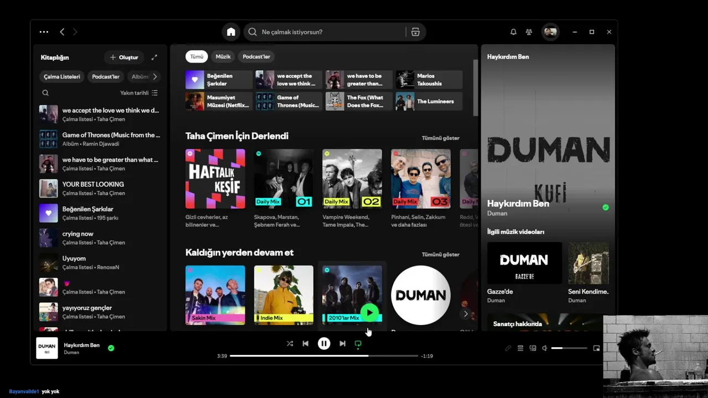The image size is (708, 398).
Task: Open the Duman artist circle card
Action: click(421, 295)
